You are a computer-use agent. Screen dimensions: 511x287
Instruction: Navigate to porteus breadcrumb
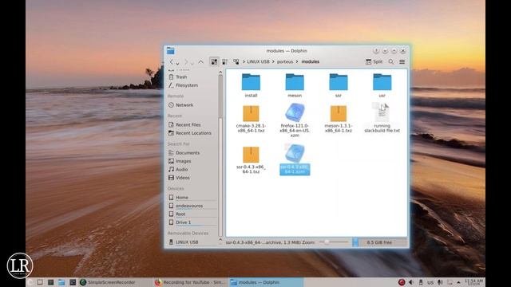(x=285, y=61)
